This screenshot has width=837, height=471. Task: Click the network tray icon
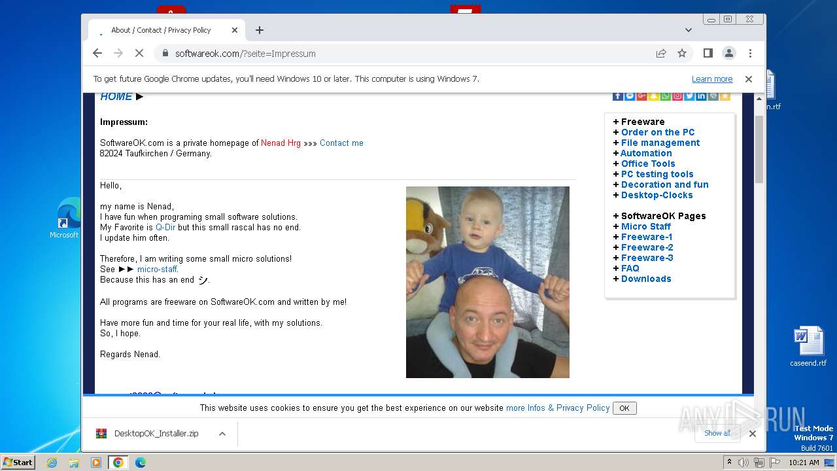coord(759,462)
